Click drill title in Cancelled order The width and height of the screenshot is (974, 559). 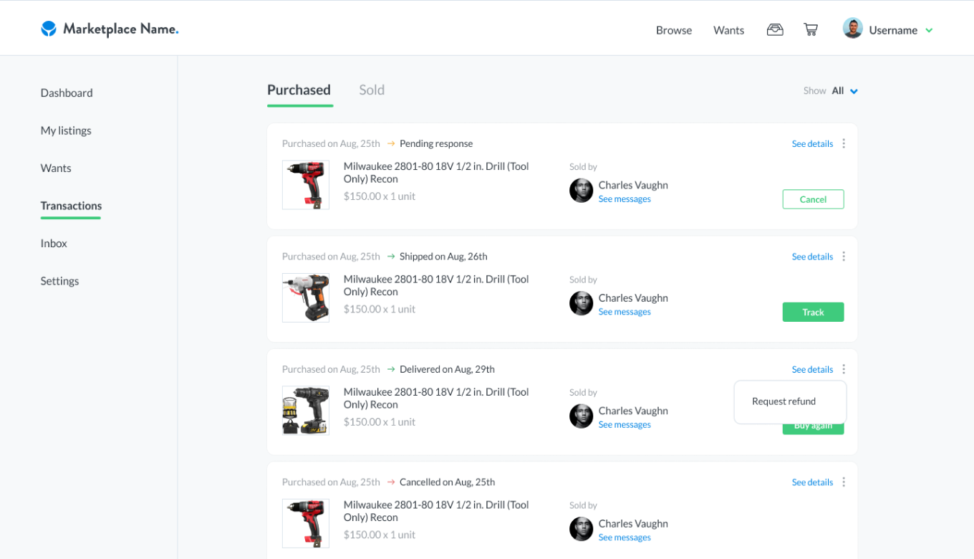tap(436, 511)
